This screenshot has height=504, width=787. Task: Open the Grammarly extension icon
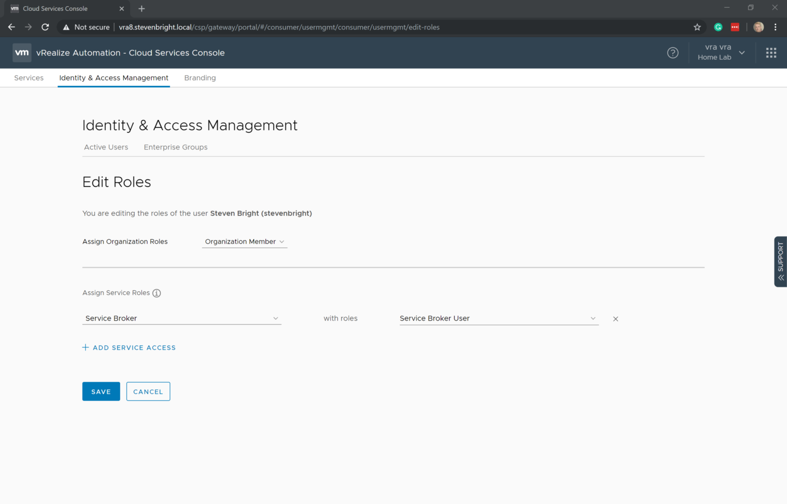tap(718, 27)
